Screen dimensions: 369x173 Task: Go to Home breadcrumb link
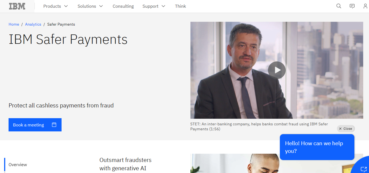pyautogui.click(x=14, y=24)
